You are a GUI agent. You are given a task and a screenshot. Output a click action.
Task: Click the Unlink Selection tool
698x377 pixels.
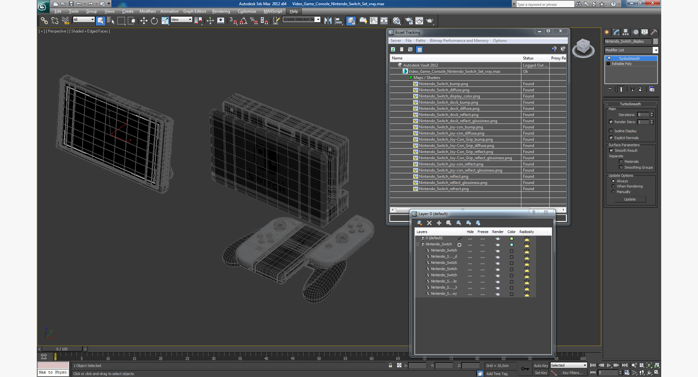tap(55, 21)
